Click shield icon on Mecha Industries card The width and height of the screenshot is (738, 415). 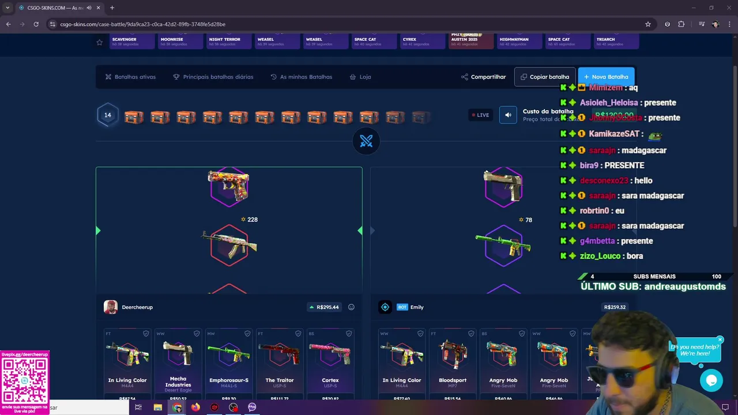[x=197, y=334]
